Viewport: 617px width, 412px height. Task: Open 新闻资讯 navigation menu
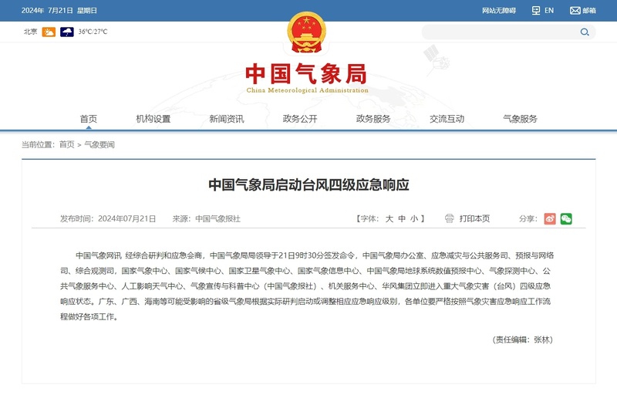(227, 119)
